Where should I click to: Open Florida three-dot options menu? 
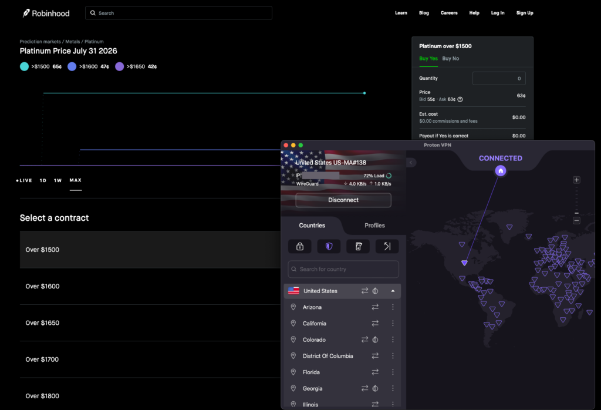coord(393,372)
